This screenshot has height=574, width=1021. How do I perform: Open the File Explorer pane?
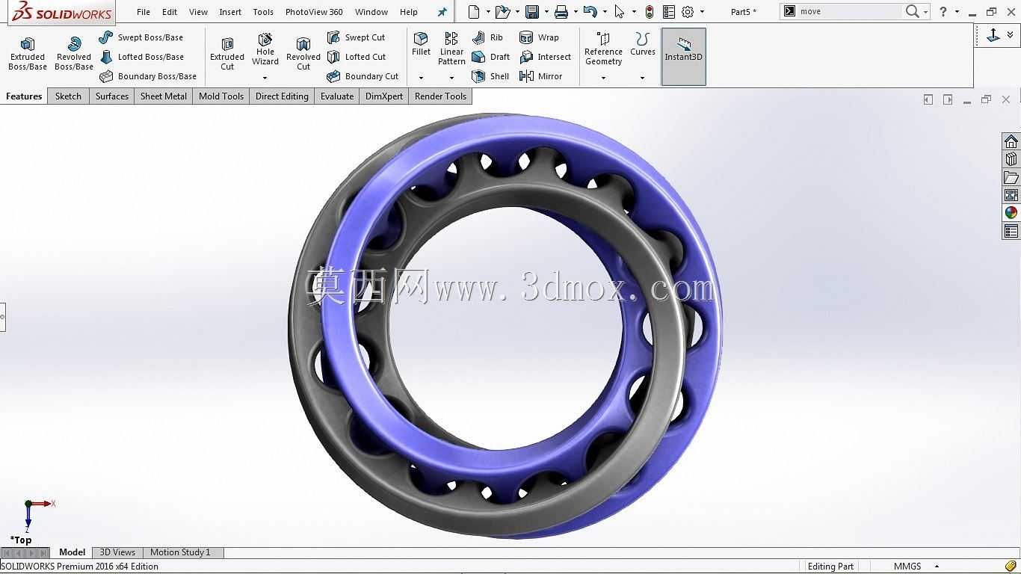tap(1011, 178)
